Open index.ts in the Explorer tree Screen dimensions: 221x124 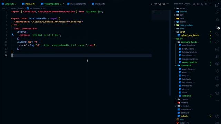(184, 116)
